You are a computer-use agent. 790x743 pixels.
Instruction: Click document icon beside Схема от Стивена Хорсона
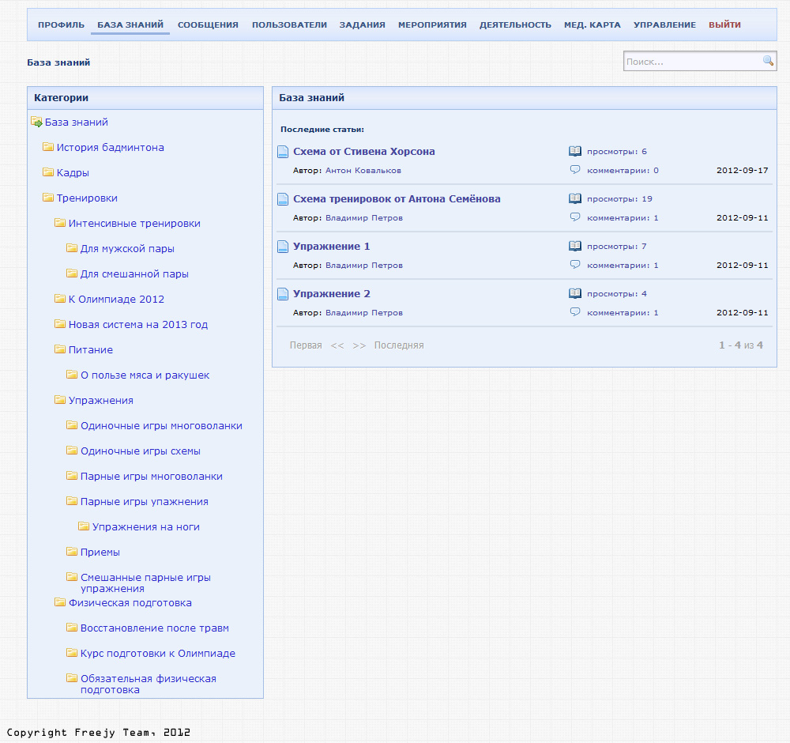283,152
